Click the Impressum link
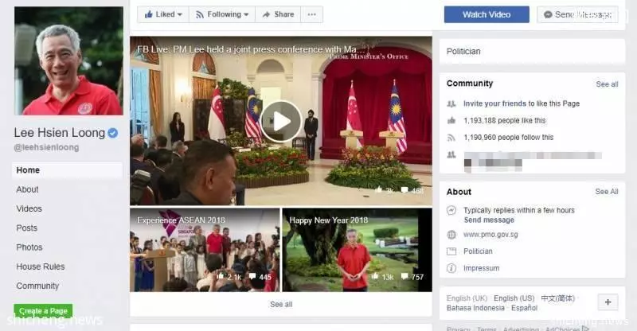 point(482,268)
